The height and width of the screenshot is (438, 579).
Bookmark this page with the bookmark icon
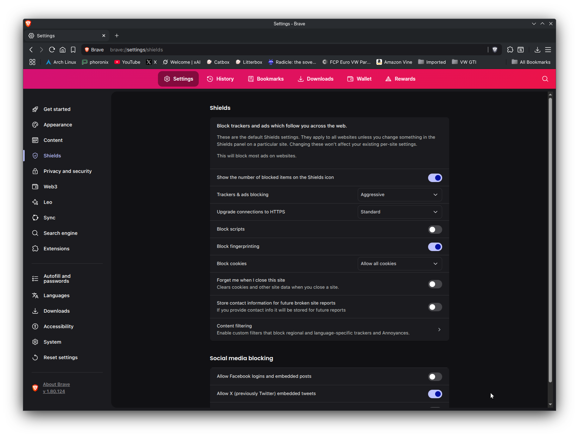click(73, 50)
